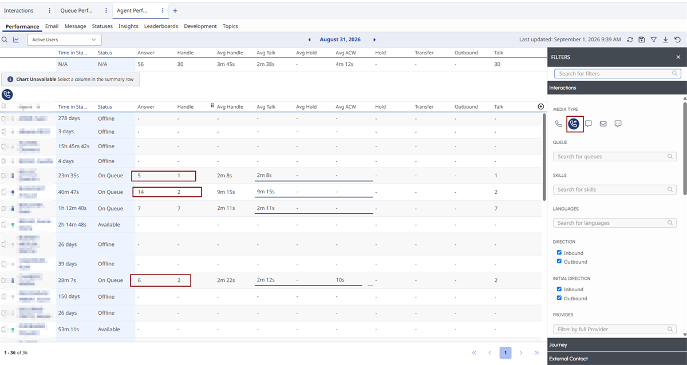Screen dimensions: 687x365
Task: Jump to the last page of results
Action: tap(536, 353)
